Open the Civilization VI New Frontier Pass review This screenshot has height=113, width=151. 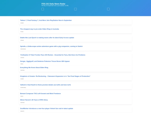click(53, 55)
